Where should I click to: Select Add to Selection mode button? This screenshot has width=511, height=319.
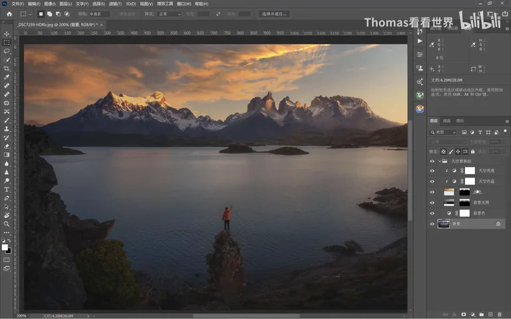click(x=49, y=14)
